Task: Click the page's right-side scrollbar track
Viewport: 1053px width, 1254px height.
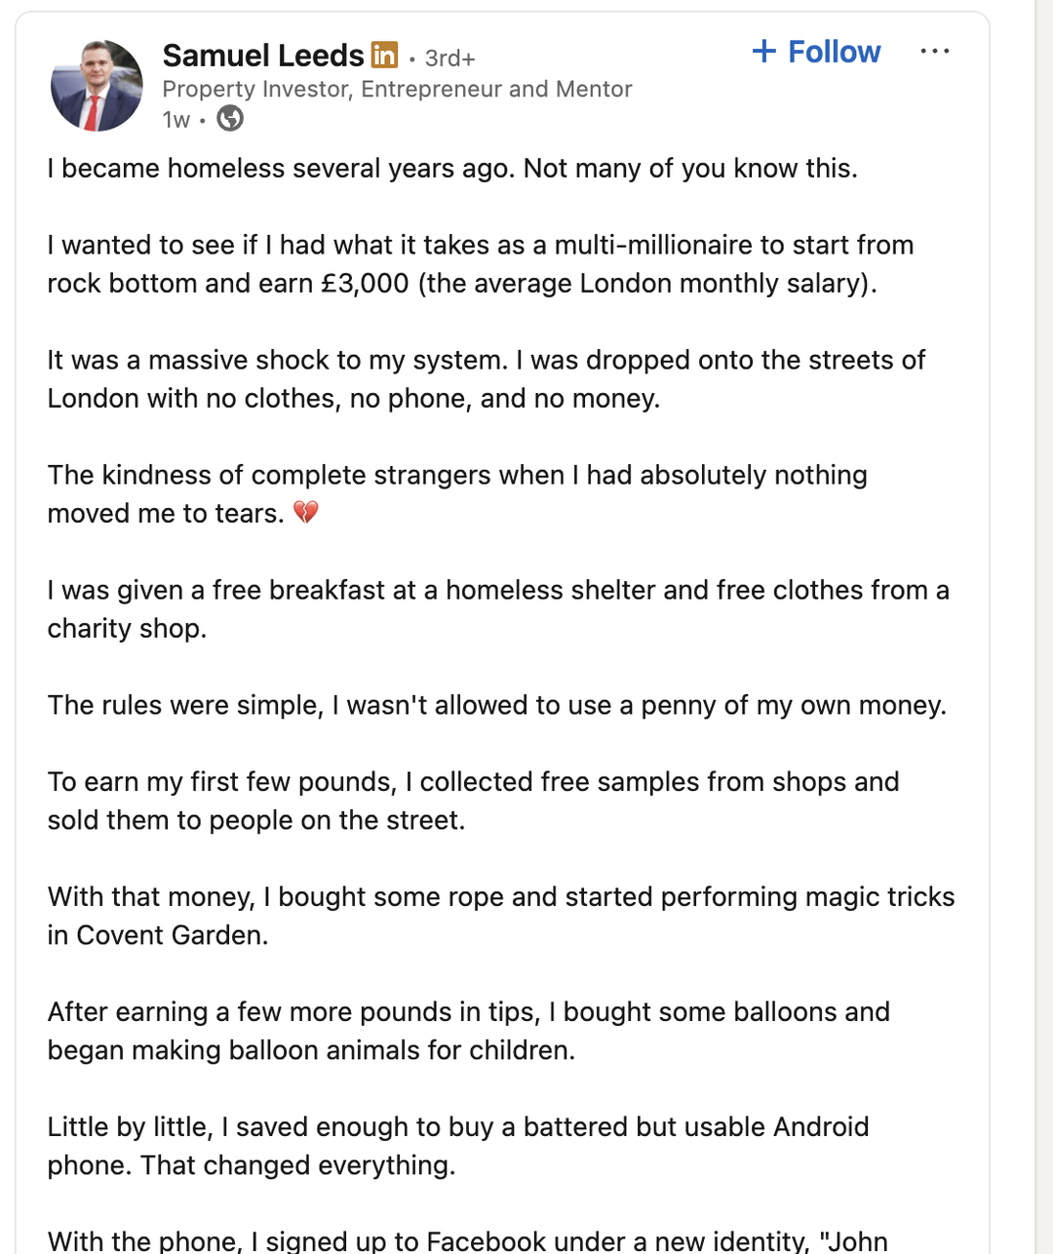Action: point(1044,627)
